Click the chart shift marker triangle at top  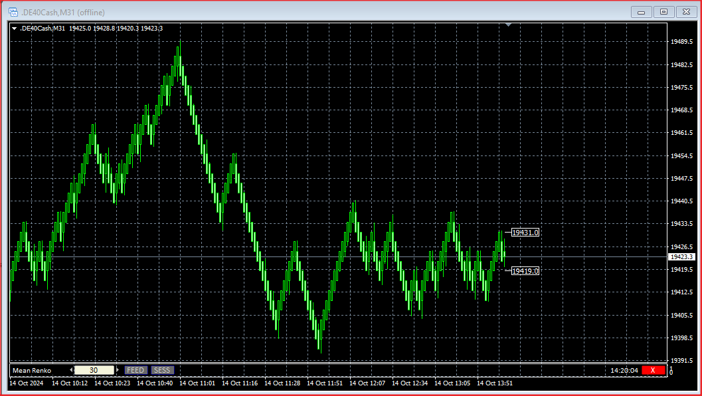point(508,25)
